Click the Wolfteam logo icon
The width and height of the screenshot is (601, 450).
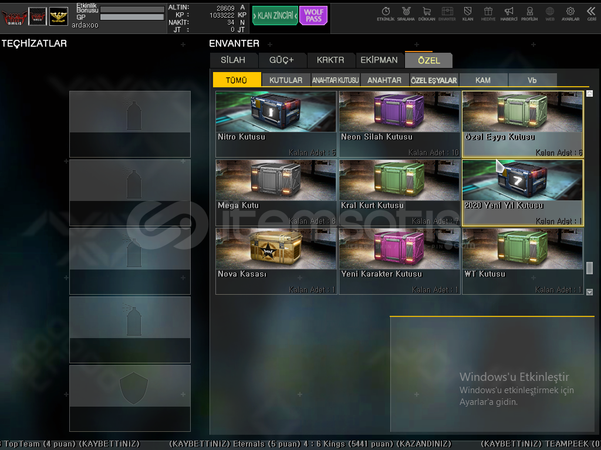click(x=15, y=17)
